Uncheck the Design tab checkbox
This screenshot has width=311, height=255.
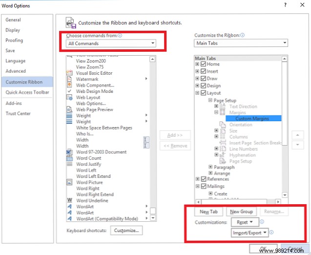click(x=203, y=85)
